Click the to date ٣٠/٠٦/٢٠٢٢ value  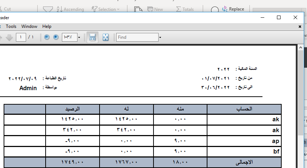[x=215, y=88]
